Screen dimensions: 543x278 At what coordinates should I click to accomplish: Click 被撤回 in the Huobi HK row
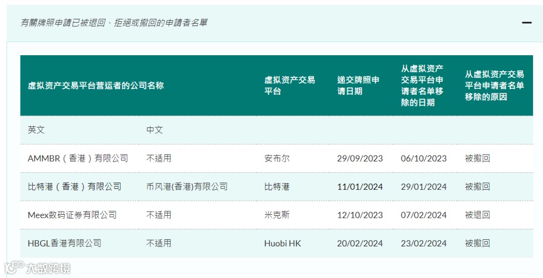pos(477,243)
